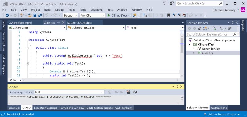
Task: Open the NuGet: CSharp8Test tab
Action: click(x=79, y=23)
